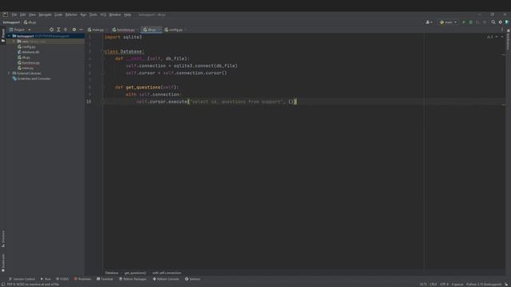Open the Version Control tool window
Image resolution: width=511 pixels, height=287 pixels.
pos(22,279)
